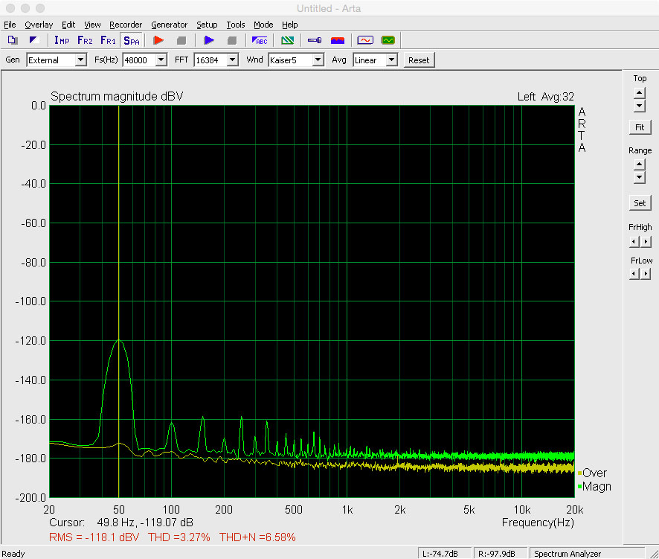Viewport: 659px width, 559px height.
Task: Click the green Magn legend marker
Action: [x=580, y=487]
